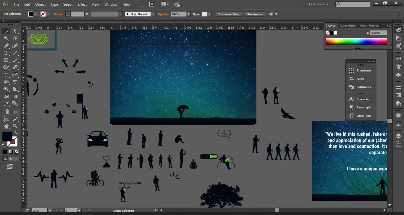
Task: Open the Bridge (Br) launcher
Action: tap(141, 4)
